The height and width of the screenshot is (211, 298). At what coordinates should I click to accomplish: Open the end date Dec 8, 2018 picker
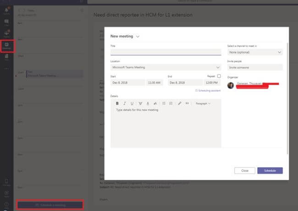click(x=185, y=83)
